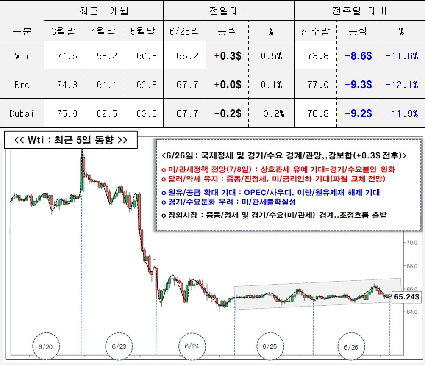
Task: Click Wti weekly percent -11.6%
Action: click(402, 56)
